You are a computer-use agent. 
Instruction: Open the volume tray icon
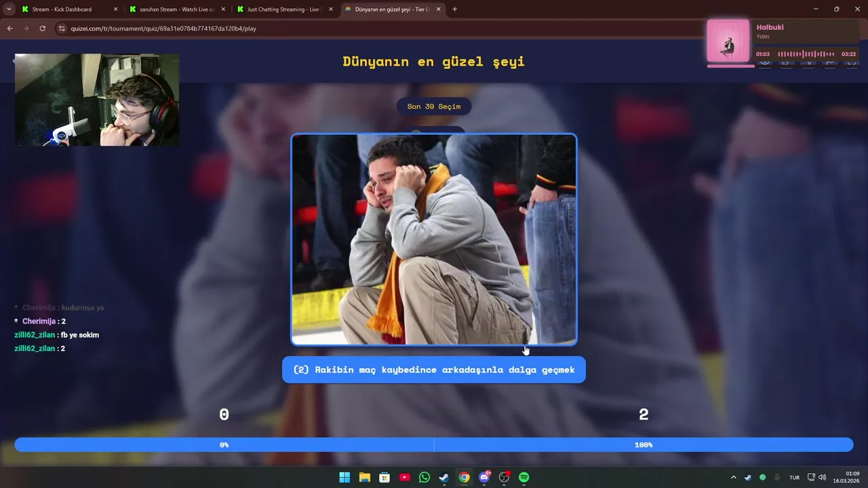822,477
